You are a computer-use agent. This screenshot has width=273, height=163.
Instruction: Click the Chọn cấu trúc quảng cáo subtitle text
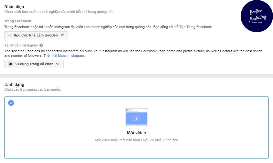coord(32,89)
